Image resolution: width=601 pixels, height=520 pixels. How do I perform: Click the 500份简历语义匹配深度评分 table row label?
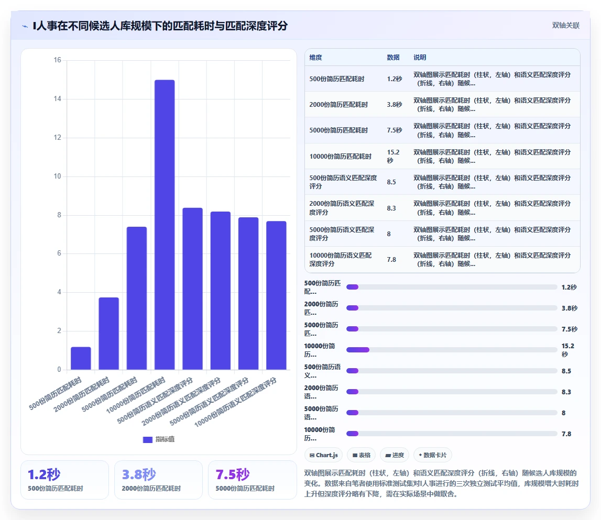[x=343, y=182]
